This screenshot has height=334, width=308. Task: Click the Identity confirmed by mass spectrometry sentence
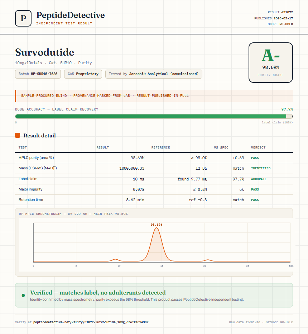137,299
